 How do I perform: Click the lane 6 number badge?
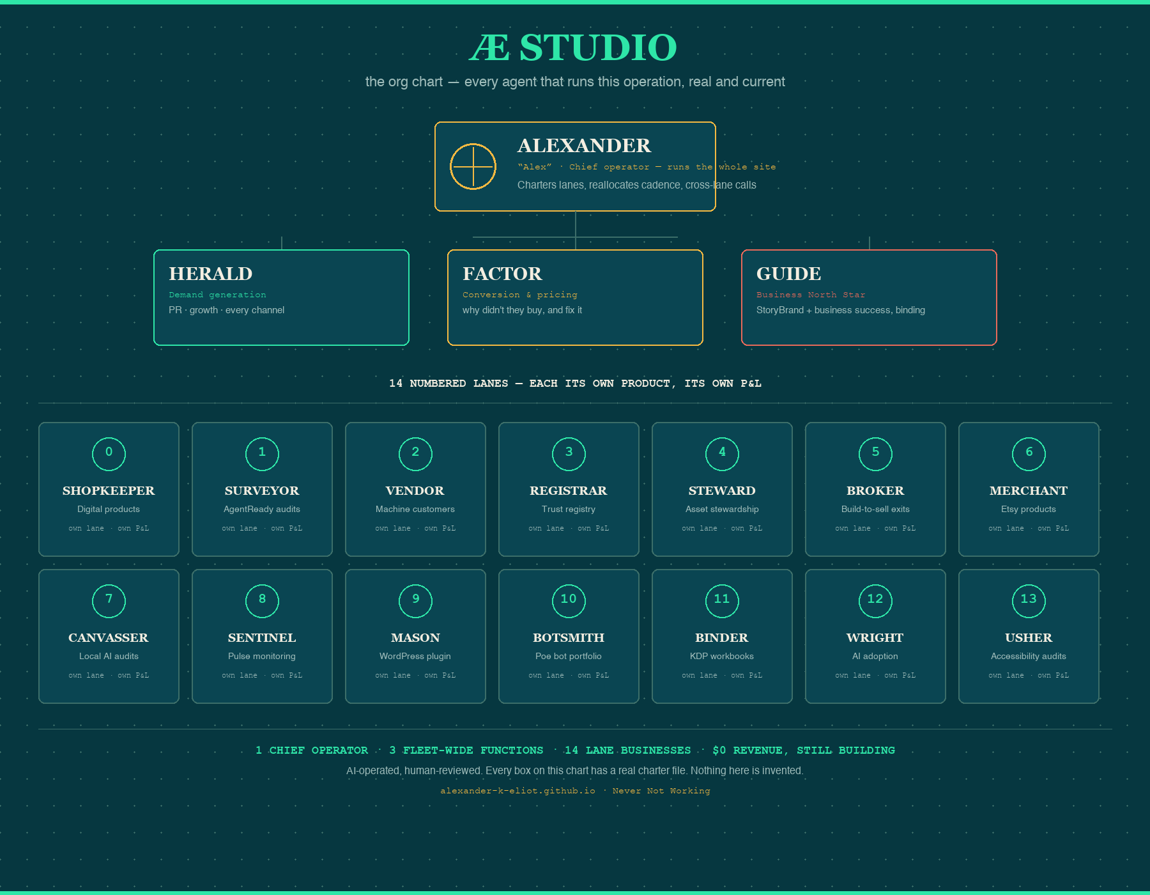click(1029, 454)
